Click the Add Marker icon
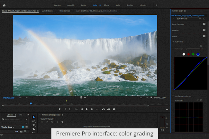This screenshot has width=209, height=139. (59, 109)
